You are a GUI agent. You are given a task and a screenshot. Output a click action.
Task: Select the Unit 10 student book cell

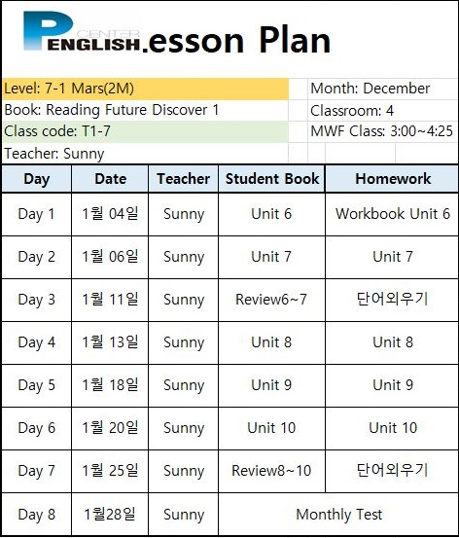coord(271,428)
